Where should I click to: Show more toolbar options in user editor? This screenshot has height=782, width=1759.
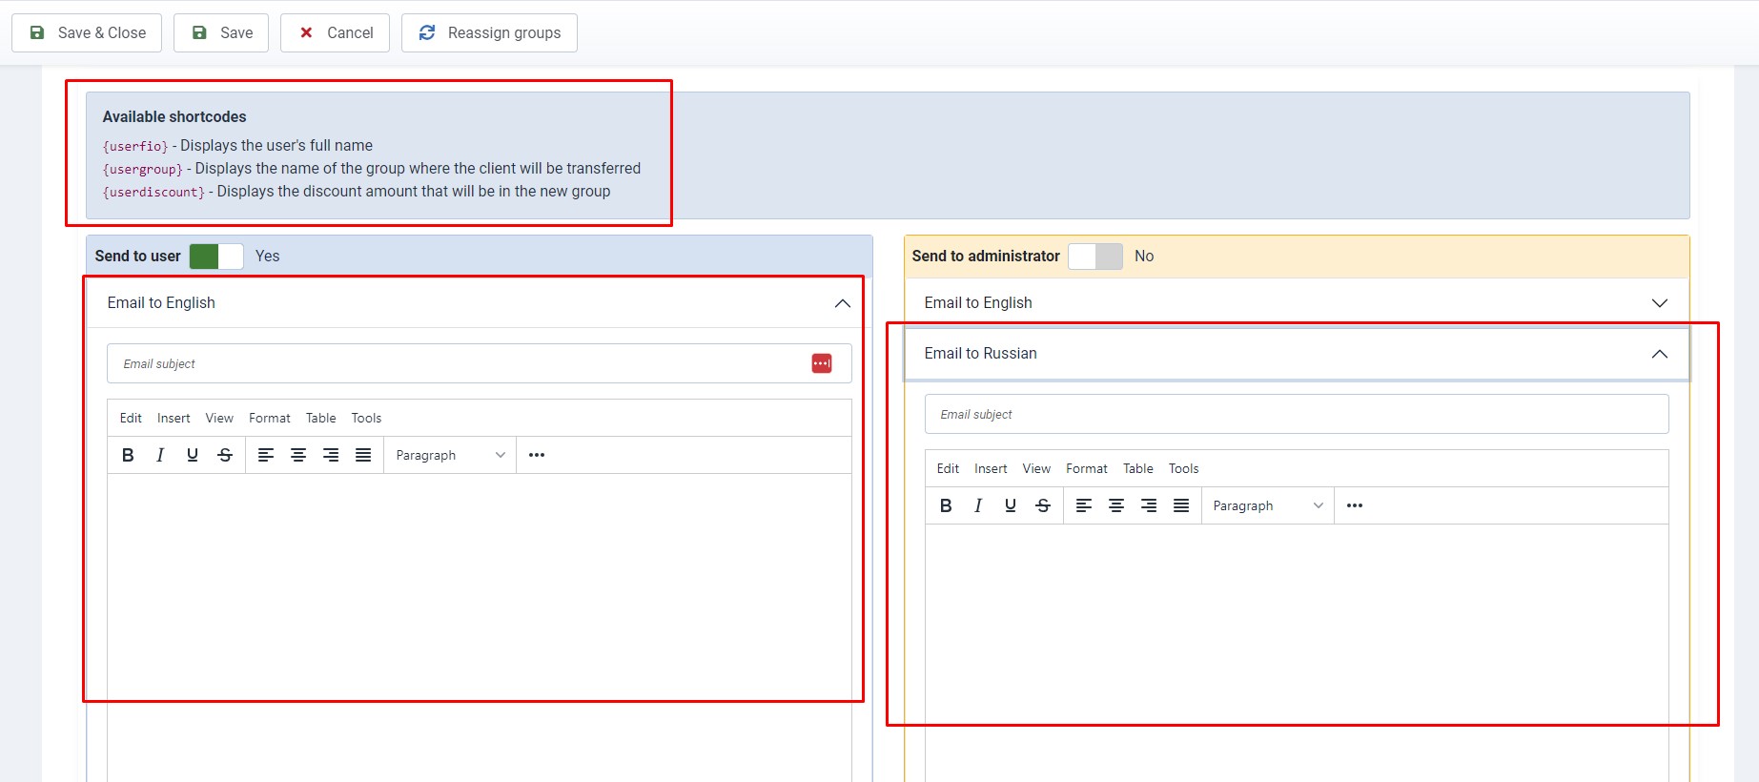(537, 455)
